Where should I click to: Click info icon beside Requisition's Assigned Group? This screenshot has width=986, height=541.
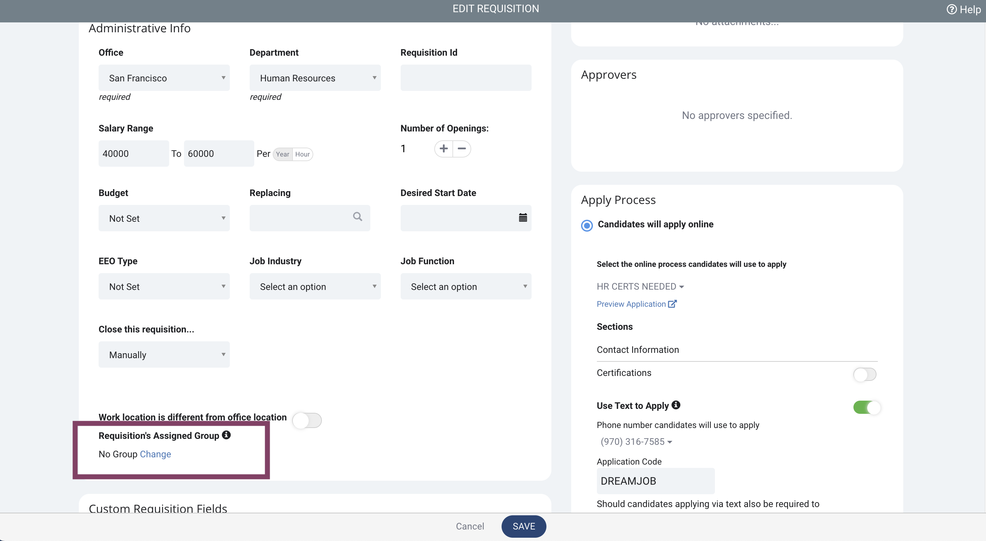point(226,435)
